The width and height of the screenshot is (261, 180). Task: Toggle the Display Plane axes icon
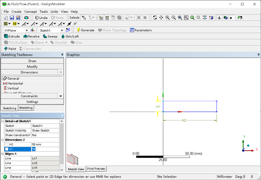click(x=220, y=18)
